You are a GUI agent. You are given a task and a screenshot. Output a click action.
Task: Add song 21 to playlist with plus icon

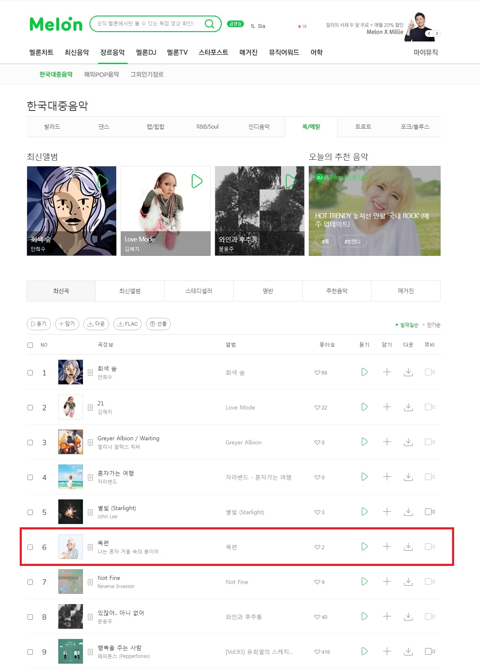click(387, 407)
